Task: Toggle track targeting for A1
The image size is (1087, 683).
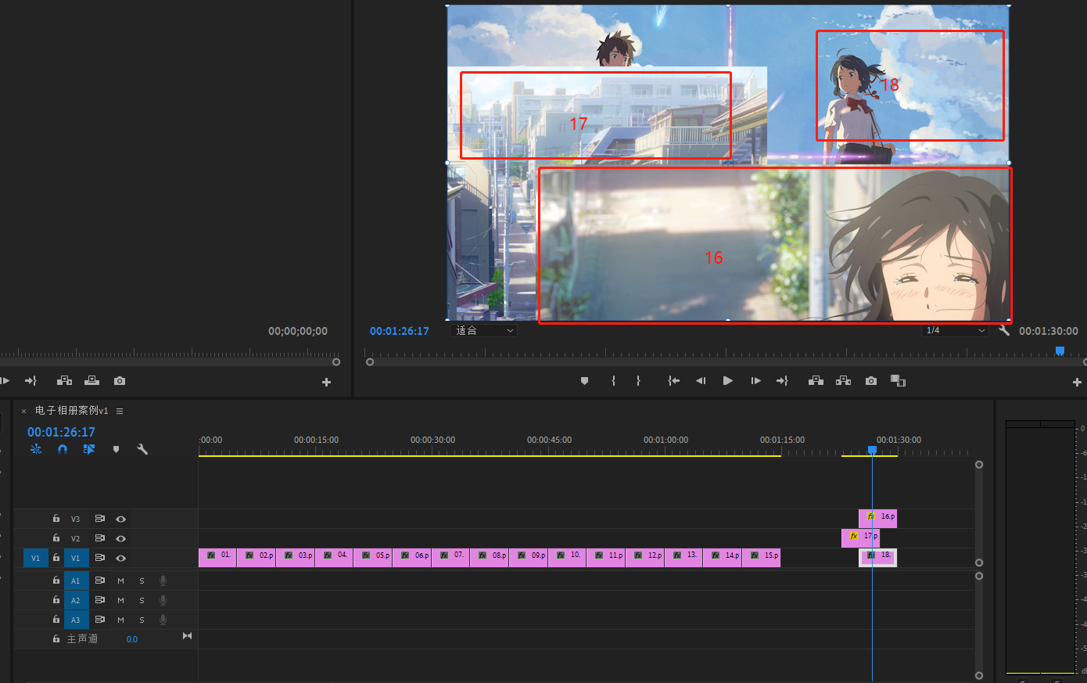Action: click(76, 581)
